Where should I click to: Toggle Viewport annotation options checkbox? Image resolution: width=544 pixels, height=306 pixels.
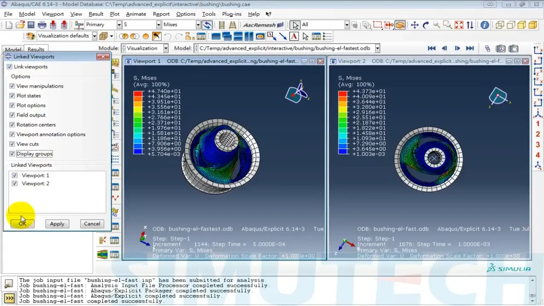click(x=12, y=134)
